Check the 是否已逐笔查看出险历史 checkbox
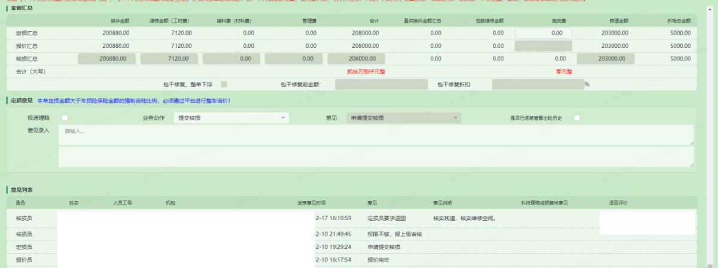 point(577,118)
